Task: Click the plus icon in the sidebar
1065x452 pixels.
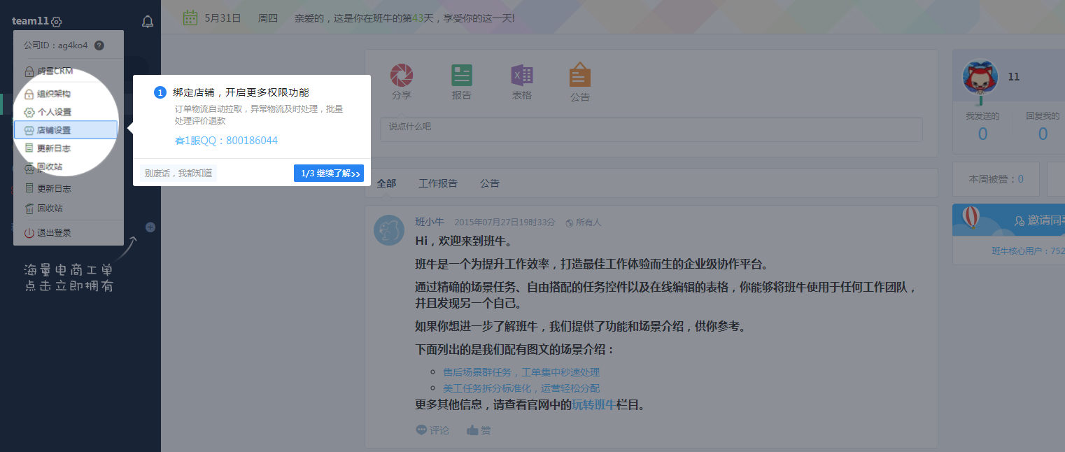Action: tap(150, 227)
